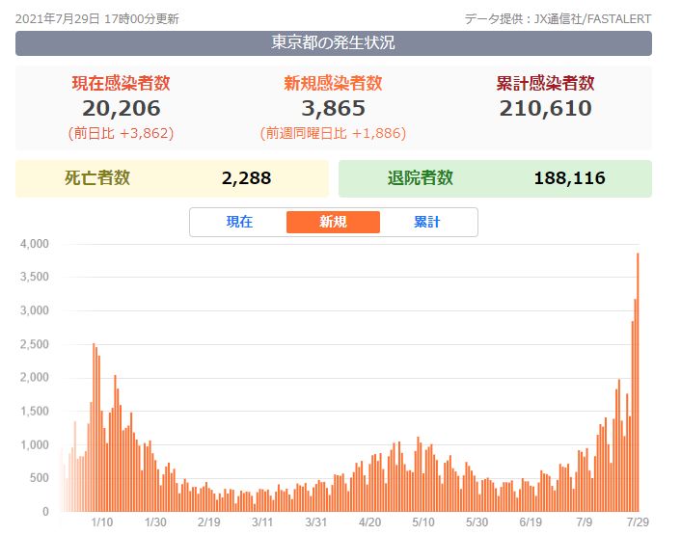Select the 新規 chart tab
Viewport: 681px width, 535px height.
pyautogui.click(x=333, y=222)
